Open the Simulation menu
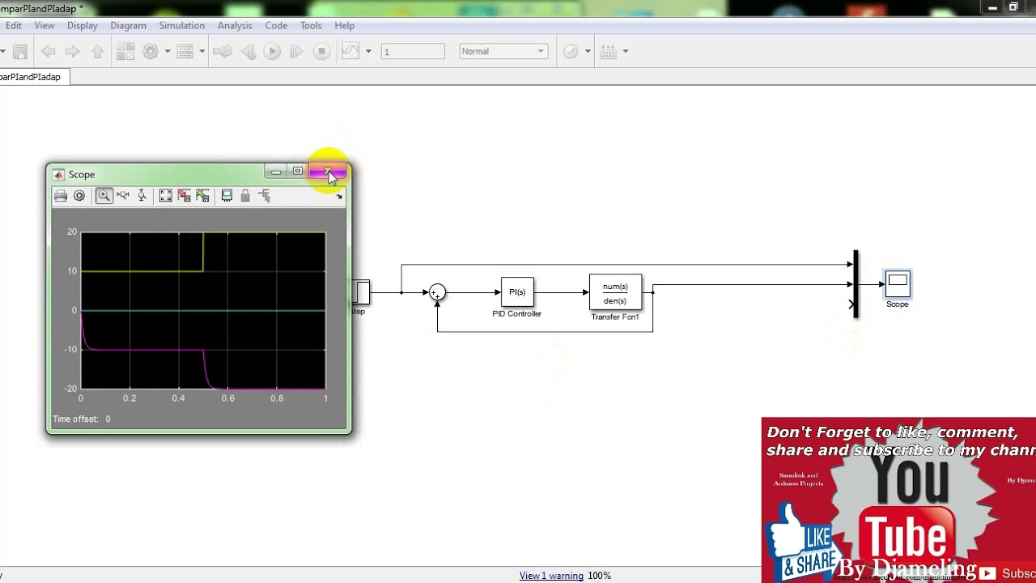Viewport: 1036px width, 583px height. tap(181, 25)
